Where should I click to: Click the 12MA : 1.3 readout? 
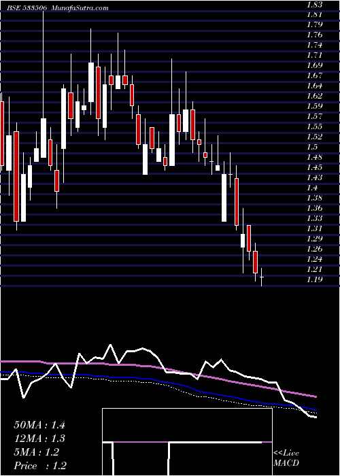(39, 439)
